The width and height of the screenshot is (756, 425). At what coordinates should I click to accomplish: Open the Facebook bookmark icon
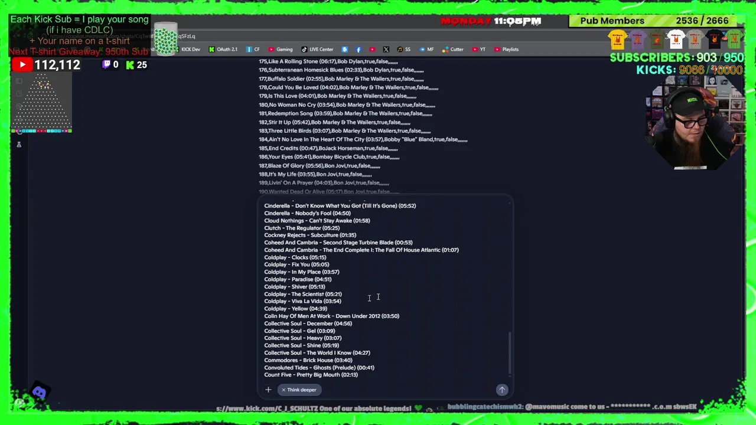pos(359,50)
